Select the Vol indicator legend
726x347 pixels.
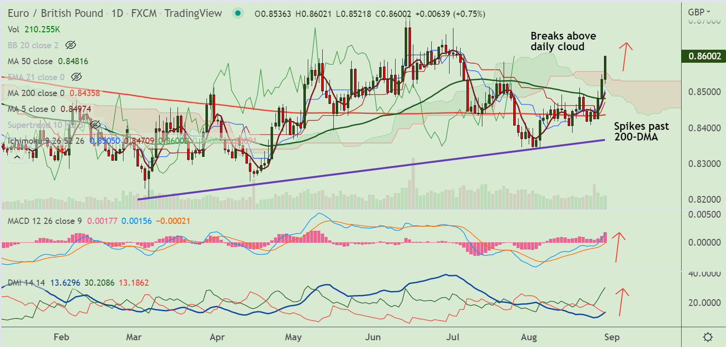(14, 29)
